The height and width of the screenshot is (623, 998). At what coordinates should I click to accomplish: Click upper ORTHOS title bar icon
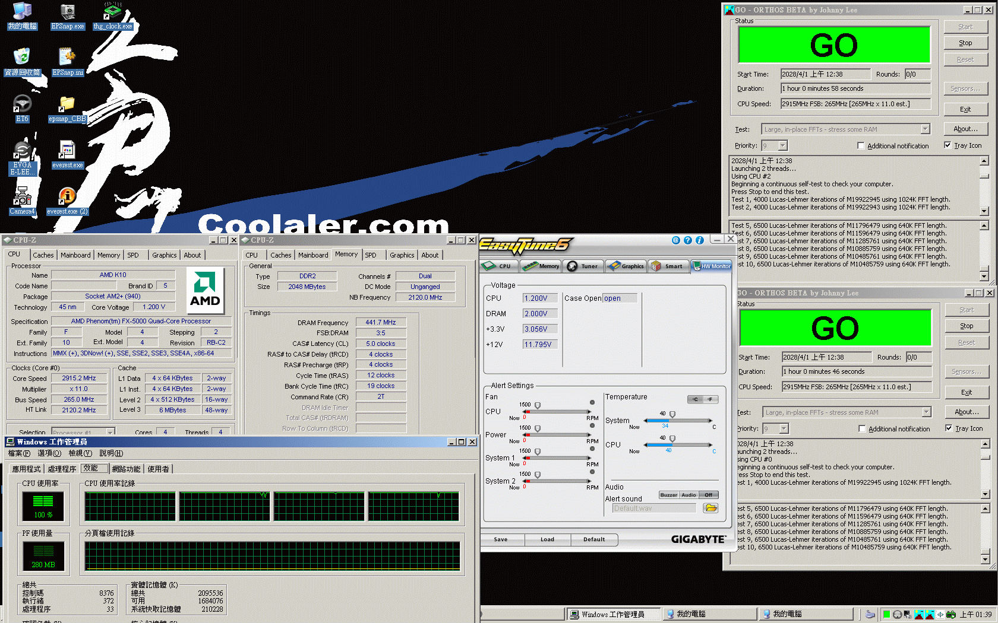729,10
